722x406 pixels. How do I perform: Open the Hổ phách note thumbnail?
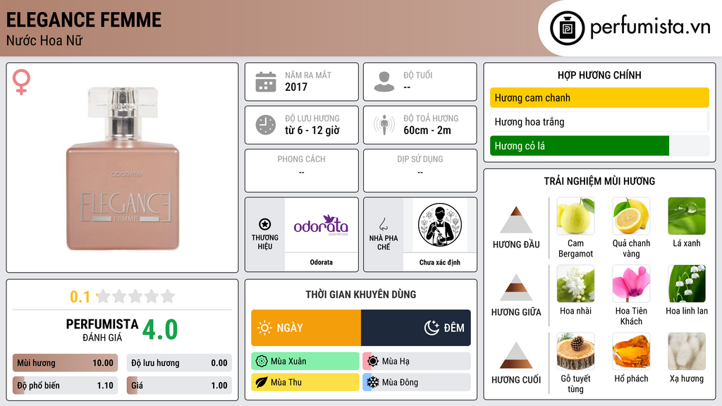tap(631, 351)
